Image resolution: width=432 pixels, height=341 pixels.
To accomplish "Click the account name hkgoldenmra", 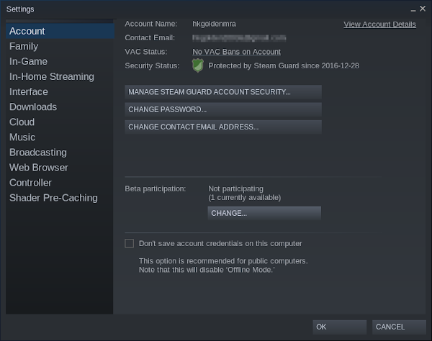I will [214, 24].
